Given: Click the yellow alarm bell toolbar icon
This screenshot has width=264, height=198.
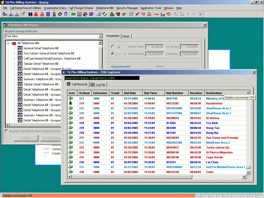Looking at the screenshot, I should coord(149,14).
